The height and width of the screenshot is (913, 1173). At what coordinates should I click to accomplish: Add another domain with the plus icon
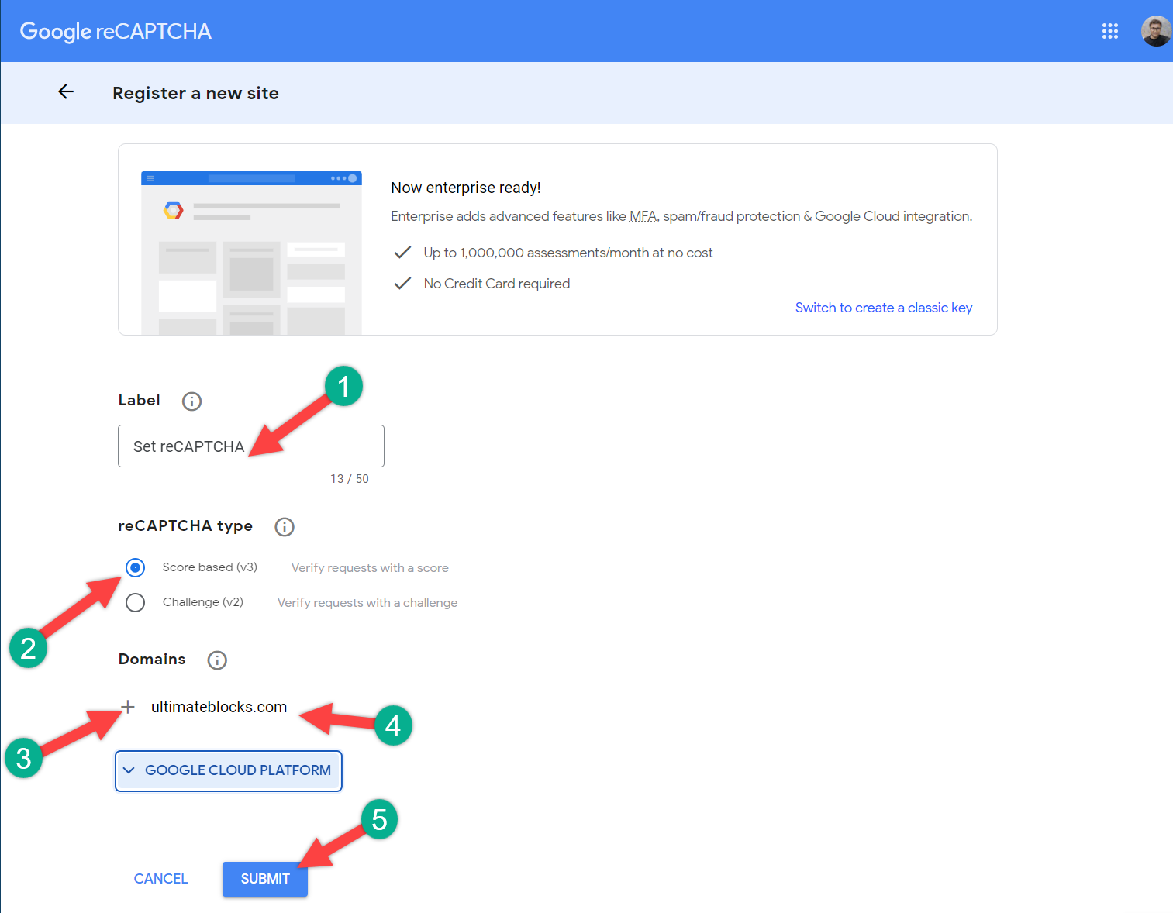point(127,707)
